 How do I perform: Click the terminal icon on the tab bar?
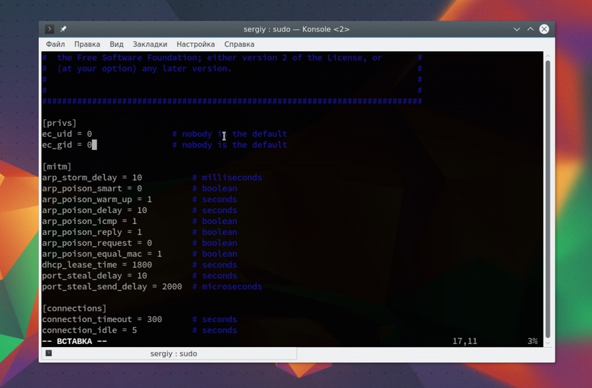click(48, 354)
